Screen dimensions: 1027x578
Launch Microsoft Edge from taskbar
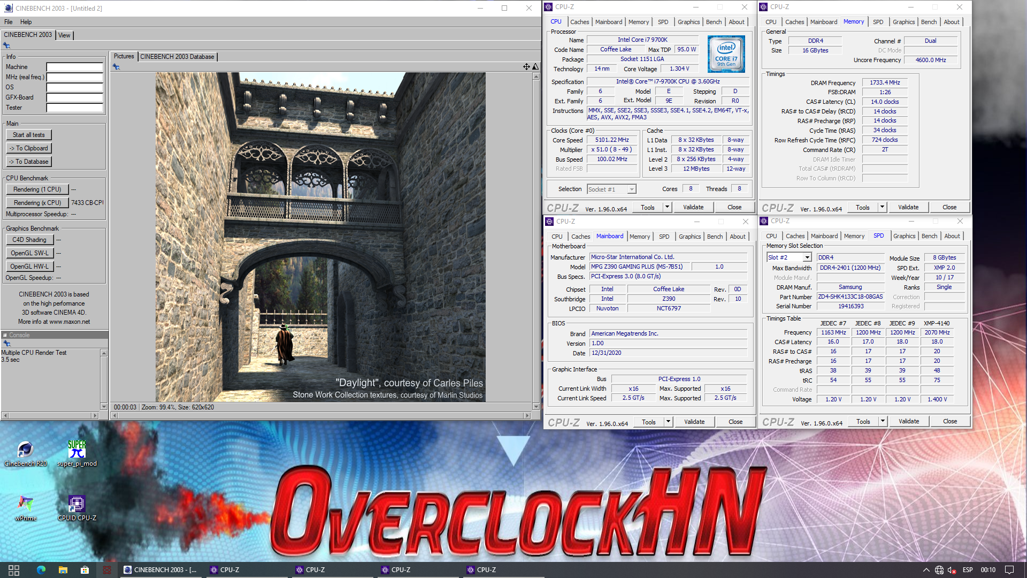tap(41, 570)
